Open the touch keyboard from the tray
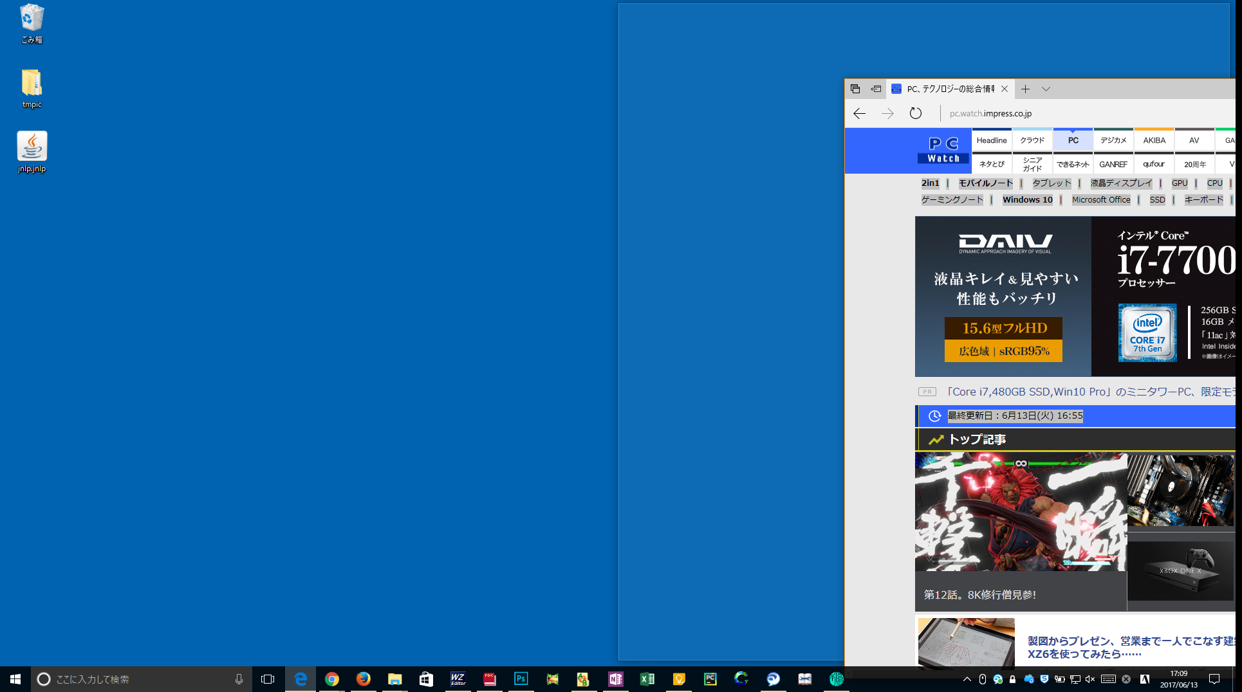 (x=1108, y=678)
